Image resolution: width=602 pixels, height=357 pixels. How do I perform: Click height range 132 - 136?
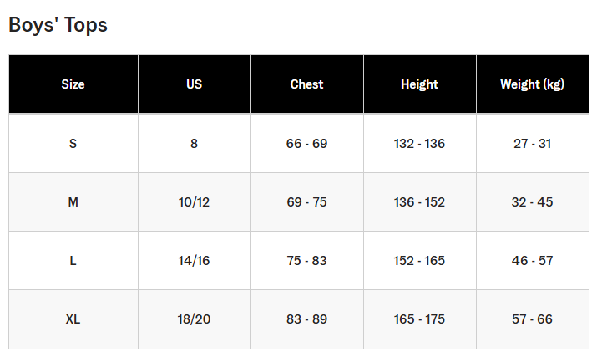click(x=420, y=143)
